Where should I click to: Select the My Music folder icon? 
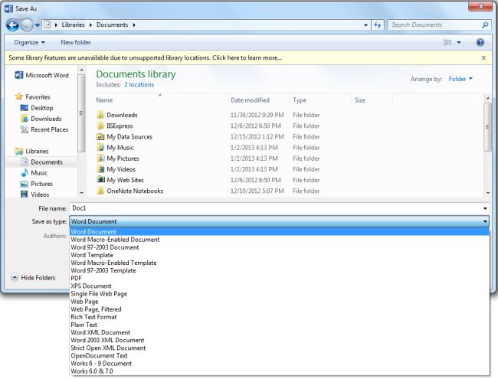100,147
